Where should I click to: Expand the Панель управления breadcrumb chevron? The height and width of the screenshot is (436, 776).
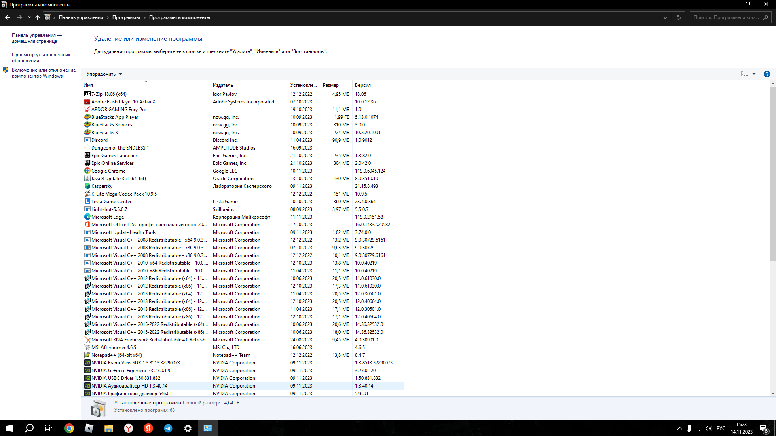click(108, 17)
